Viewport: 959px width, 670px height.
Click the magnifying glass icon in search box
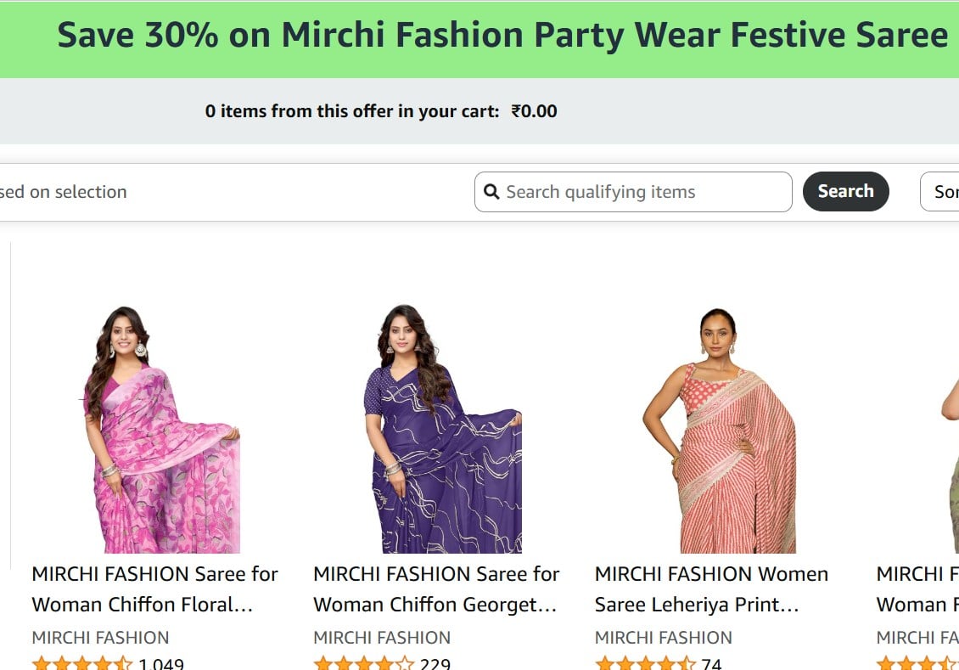491,192
